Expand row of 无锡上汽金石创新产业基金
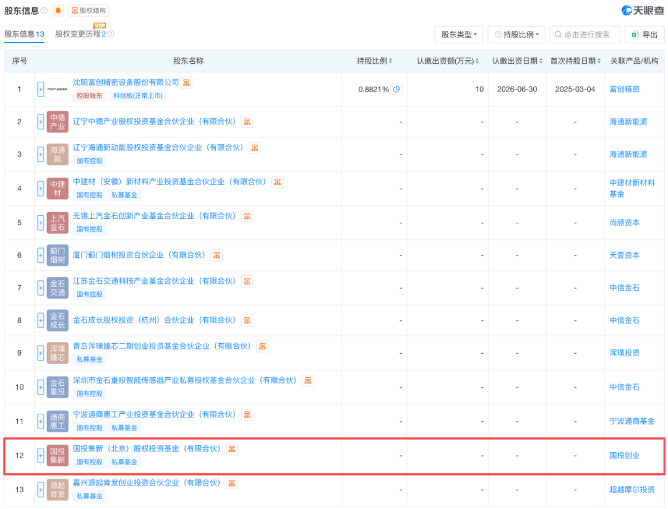This screenshot has width=668, height=509. (40, 223)
